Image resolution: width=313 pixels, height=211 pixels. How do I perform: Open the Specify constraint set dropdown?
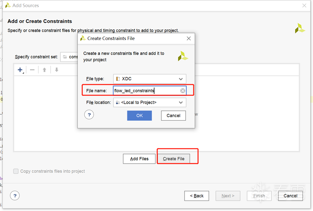coord(69,57)
